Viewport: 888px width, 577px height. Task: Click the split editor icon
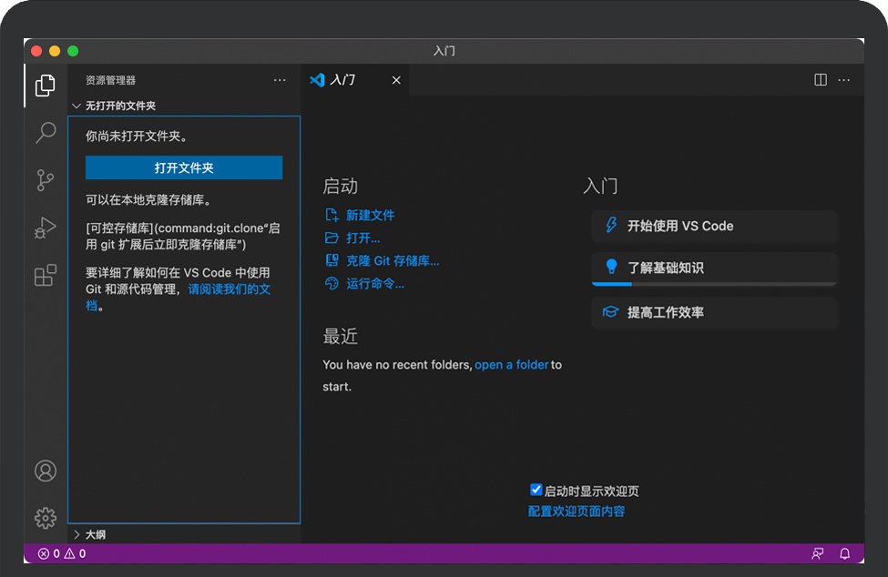pyautogui.click(x=821, y=80)
